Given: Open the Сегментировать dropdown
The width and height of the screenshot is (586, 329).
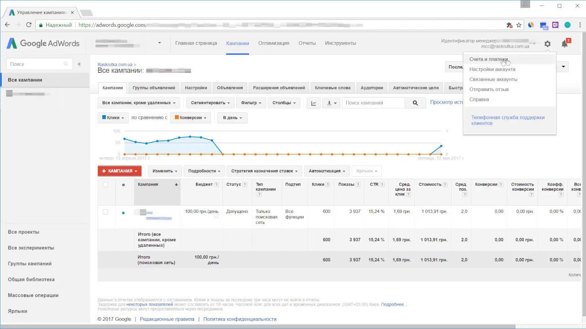Looking at the screenshot, I should [211, 103].
